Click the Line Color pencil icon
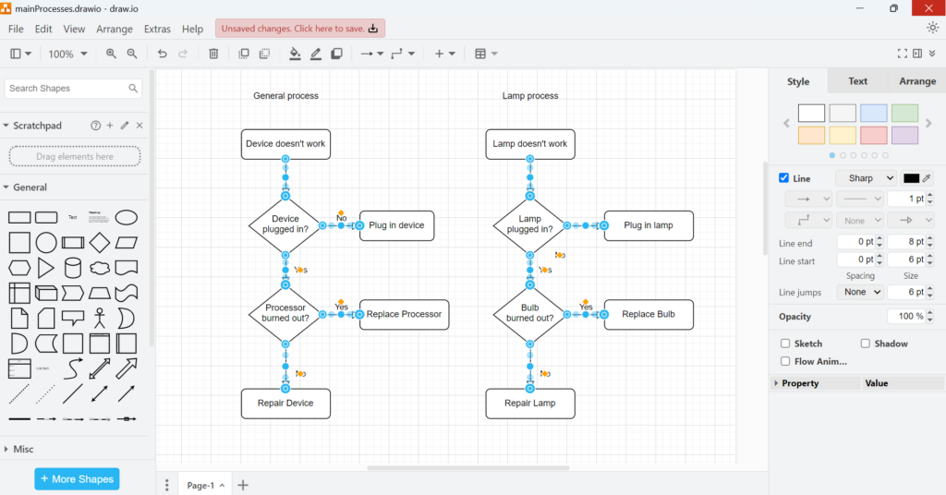Viewport: 946px width, 495px height. point(316,54)
